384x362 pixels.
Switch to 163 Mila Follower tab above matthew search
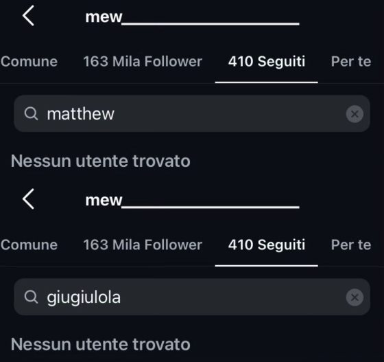click(143, 61)
